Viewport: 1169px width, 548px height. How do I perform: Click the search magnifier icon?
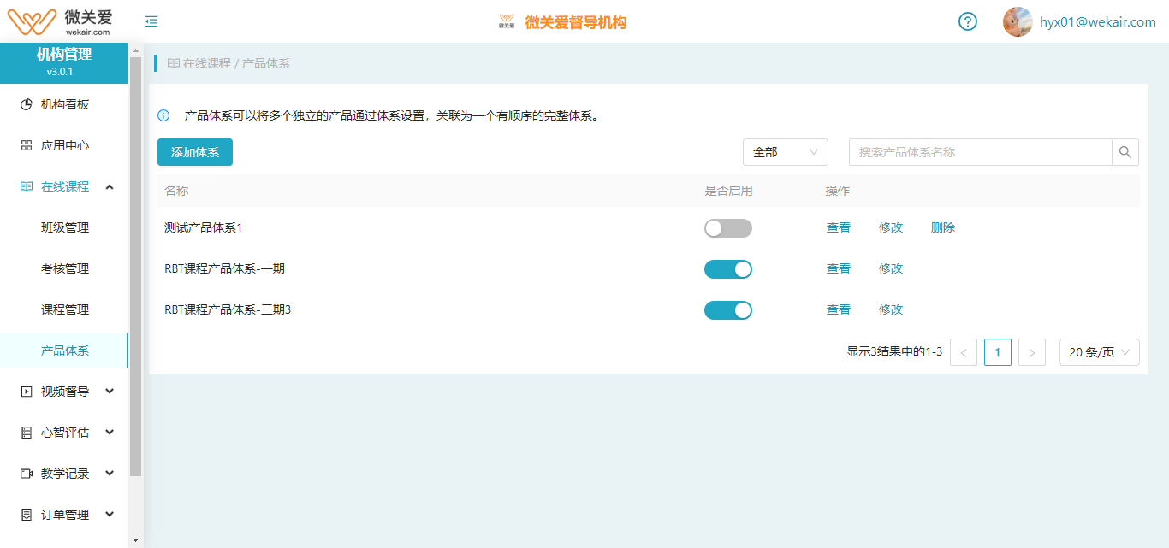[x=1125, y=152]
